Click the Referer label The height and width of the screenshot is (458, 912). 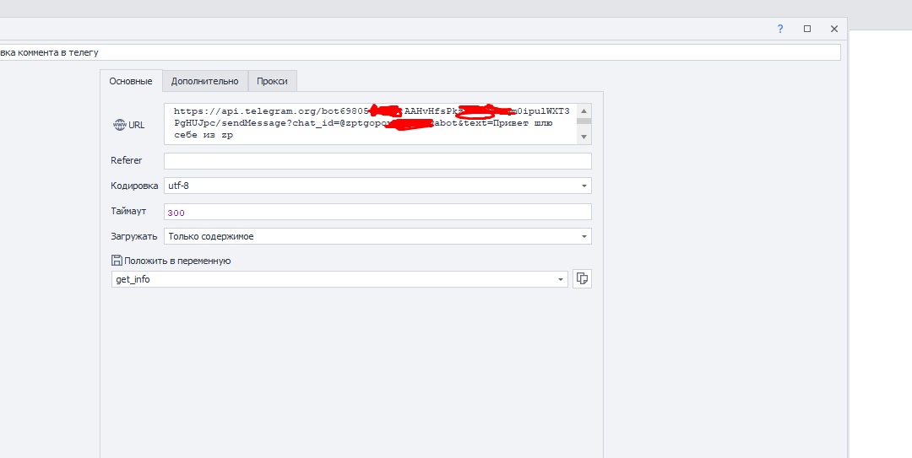point(126,160)
